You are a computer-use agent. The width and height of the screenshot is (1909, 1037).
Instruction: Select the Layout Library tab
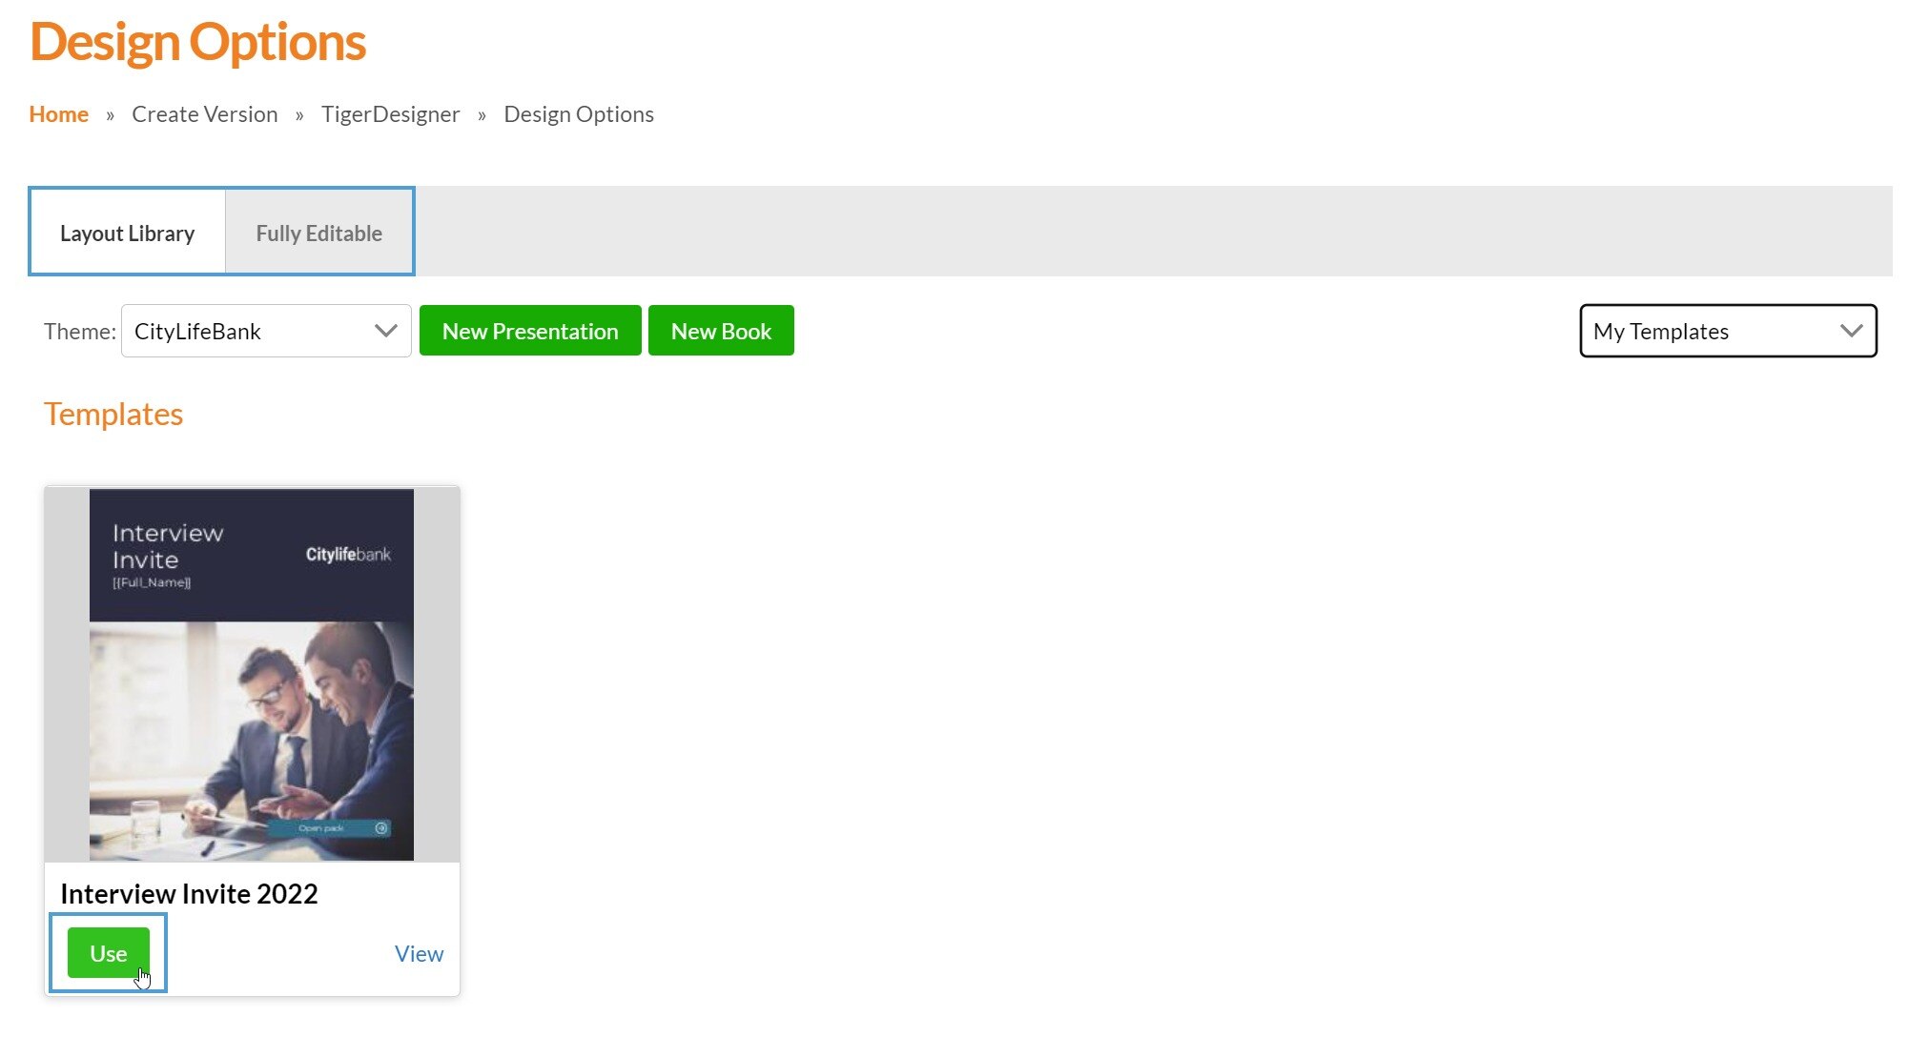click(x=127, y=233)
